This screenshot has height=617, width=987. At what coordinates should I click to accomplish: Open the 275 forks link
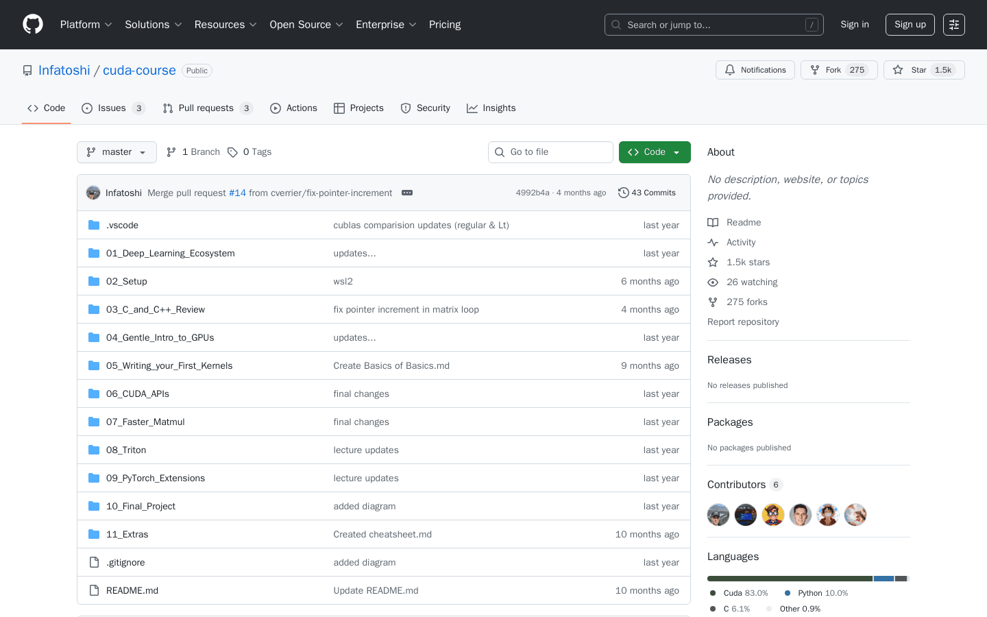tap(738, 302)
